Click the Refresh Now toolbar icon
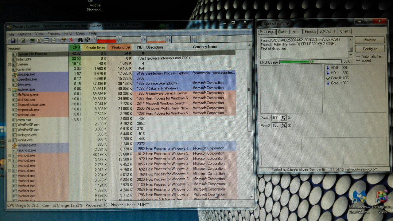This screenshot has height=221, width=393. tap(23, 41)
